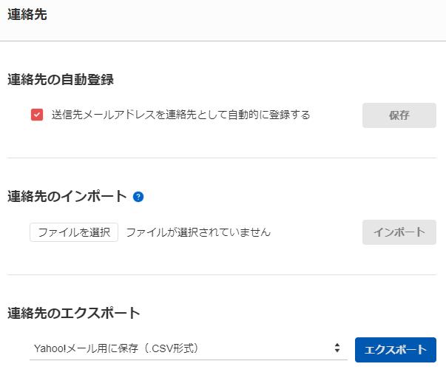446x378 pixels.
Task: Click the white checkmark in the red box
Action: pos(37,115)
